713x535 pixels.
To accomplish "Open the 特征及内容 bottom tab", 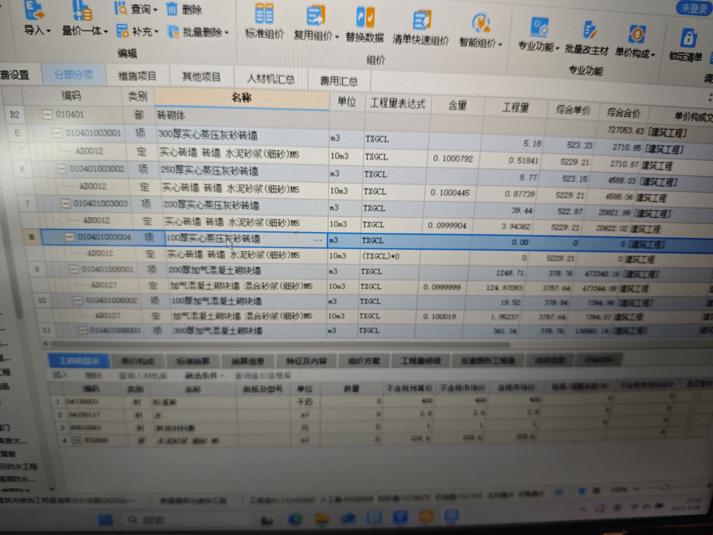I will pos(306,361).
